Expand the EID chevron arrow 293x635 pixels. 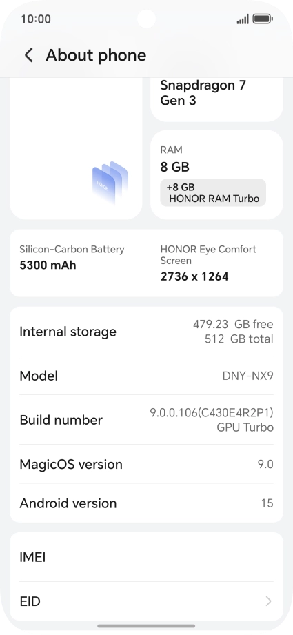click(268, 601)
